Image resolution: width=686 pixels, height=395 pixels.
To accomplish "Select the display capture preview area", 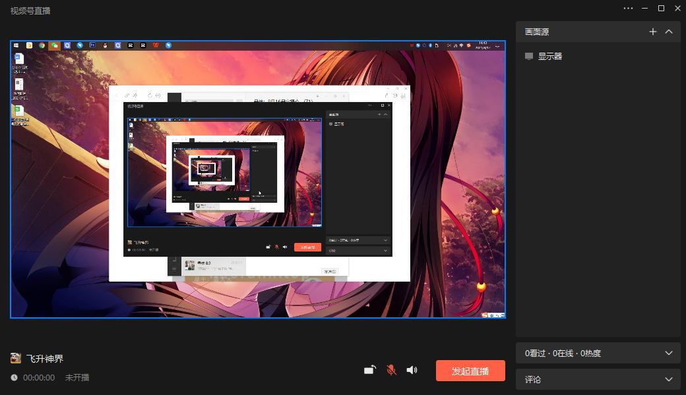I will (258, 179).
